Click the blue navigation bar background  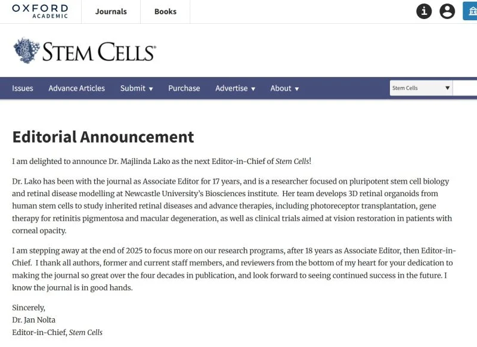pyautogui.click(x=346, y=88)
